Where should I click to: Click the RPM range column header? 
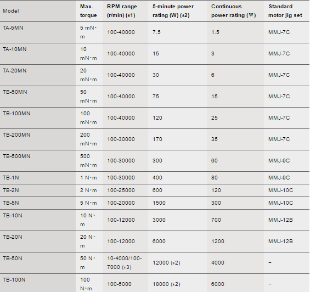pos(122,10)
